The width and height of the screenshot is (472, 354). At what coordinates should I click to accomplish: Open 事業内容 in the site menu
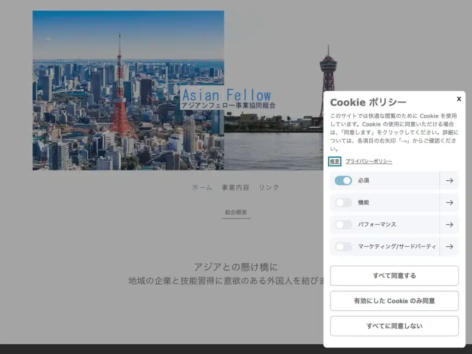click(236, 187)
